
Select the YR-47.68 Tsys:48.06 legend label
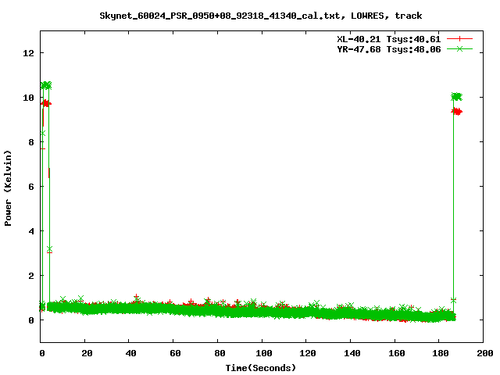tap(389, 49)
